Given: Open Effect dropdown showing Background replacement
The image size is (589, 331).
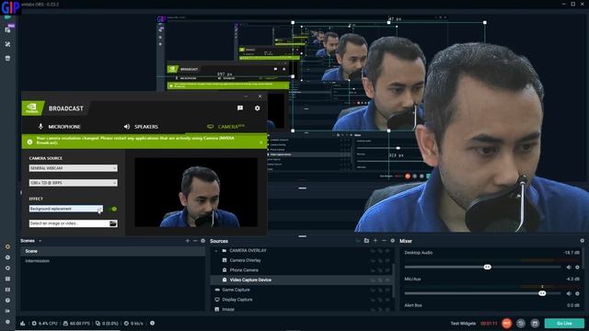Looking at the screenshot, I should click(x=66, y=209).
